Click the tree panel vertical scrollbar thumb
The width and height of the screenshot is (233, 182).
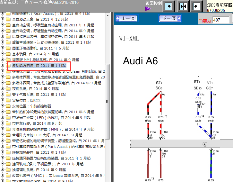point(107,102)
